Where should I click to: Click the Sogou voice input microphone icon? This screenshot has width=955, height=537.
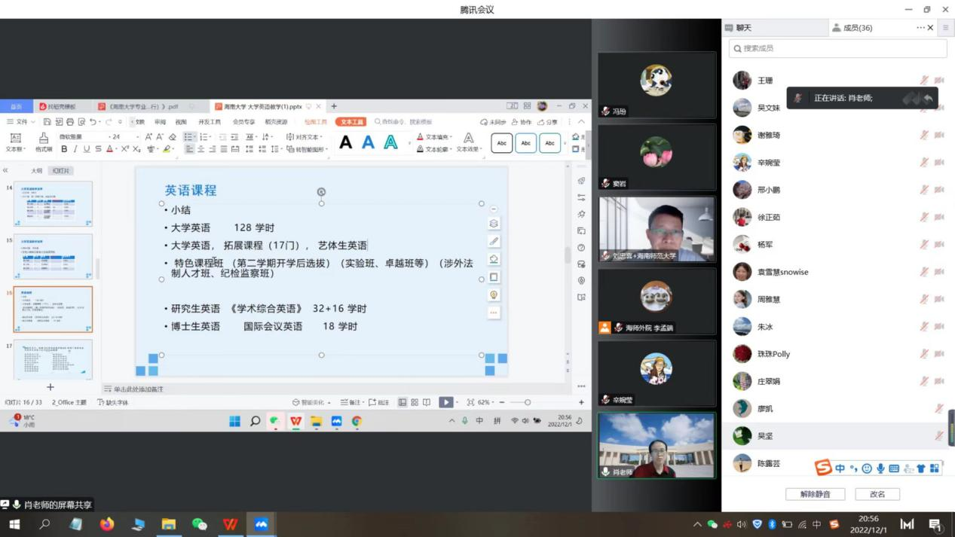(x=880, y=468)
